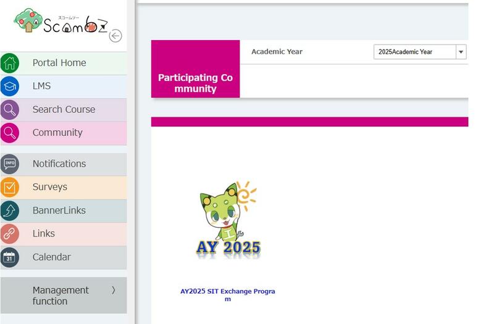Select the Participating Community header tab

(x=195, y=83)
